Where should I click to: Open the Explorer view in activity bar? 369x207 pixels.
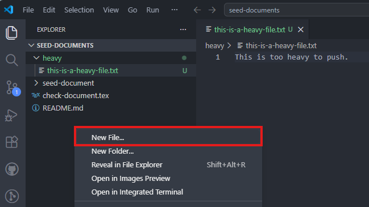coord(11,33)
